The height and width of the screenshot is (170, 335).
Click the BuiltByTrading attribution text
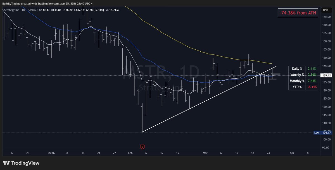[x=47, y=4]
